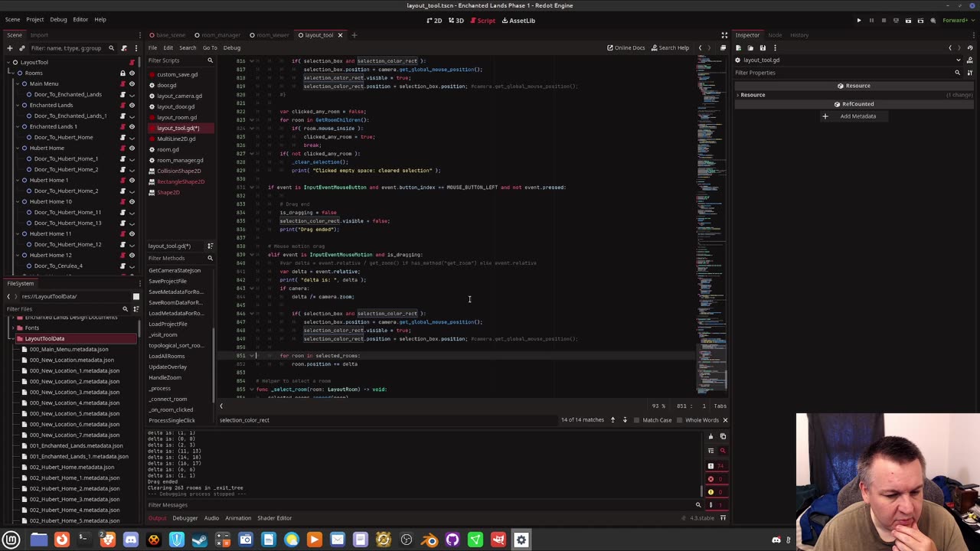Open script on Door_To_Hubert_Home node
Viewport: 980px width, 551px height.
(122, 137)
